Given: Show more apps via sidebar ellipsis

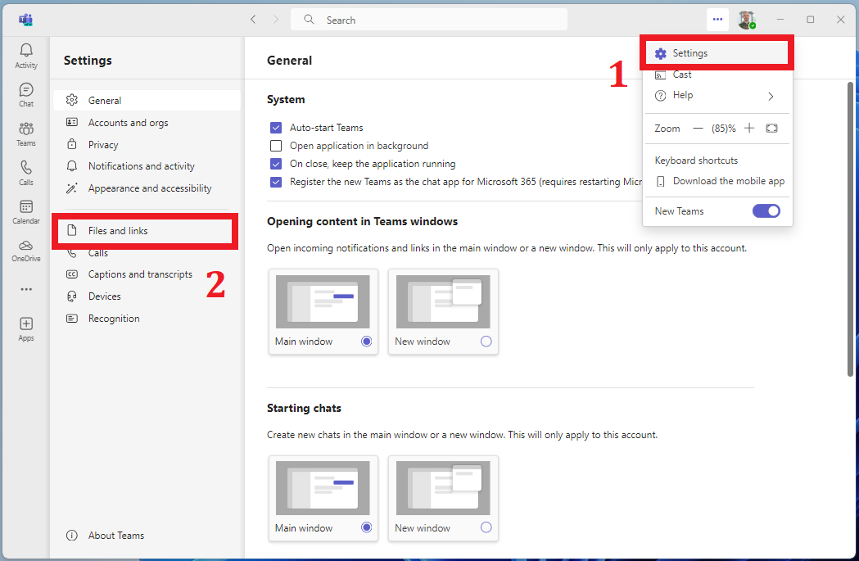Looking at the screenshot, I should (25, 289).
